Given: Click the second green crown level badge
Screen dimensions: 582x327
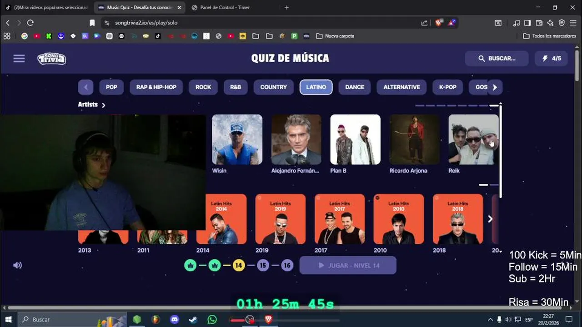Looking at the screenshot, I should (215, 265).
